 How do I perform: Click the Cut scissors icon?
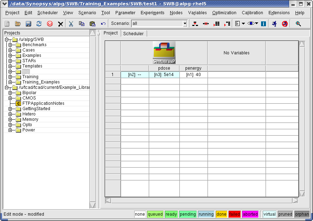pyautogui.click(x=71, y=24)
